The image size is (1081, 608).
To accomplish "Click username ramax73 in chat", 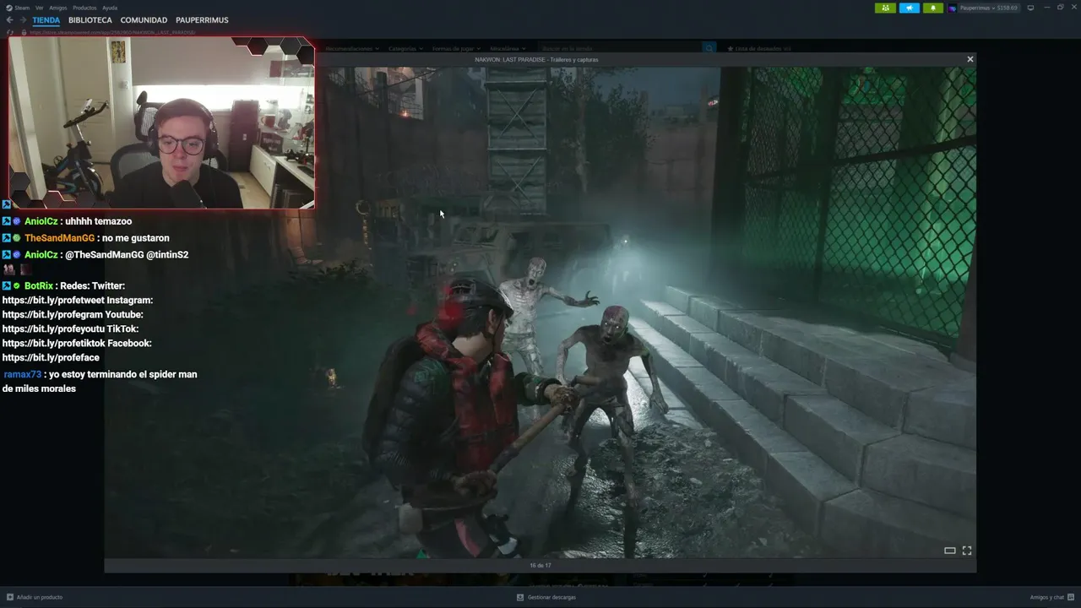I will pyautogui.click(x=22, y=374).
